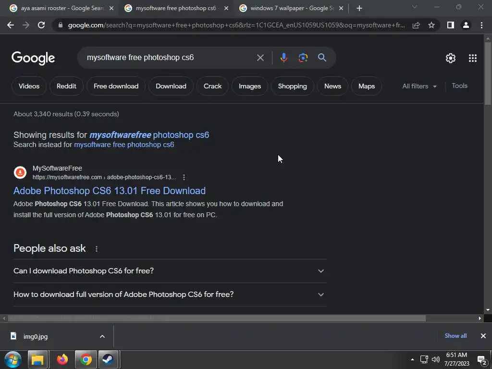Close the mysoftware free photoshop cs6 tab
This screenshot has width=492, height=369.
click(x=226, y=9)
